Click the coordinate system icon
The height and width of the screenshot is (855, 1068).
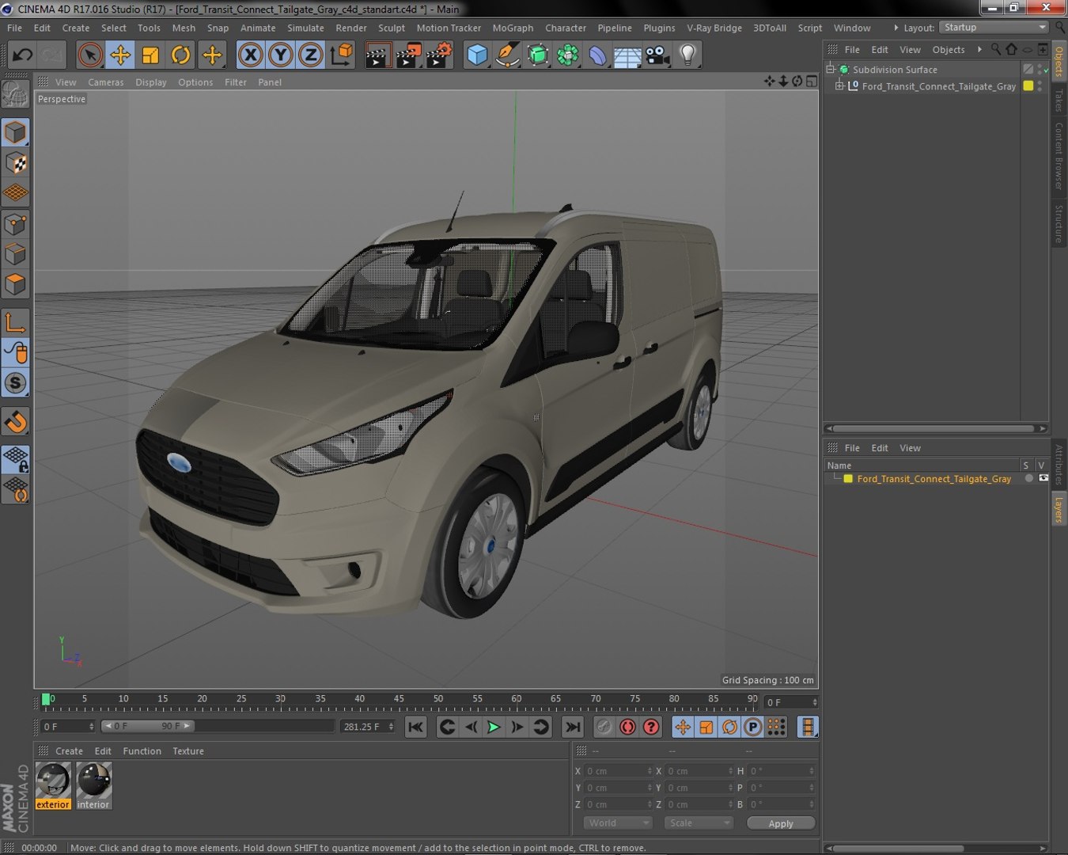pyautogui.click(x=341, y=55)
